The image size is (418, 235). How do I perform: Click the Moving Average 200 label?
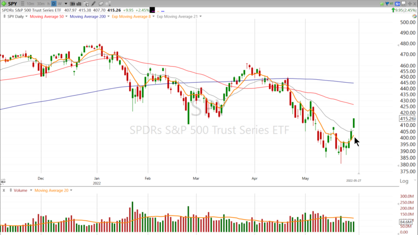[x=88, y=17]
